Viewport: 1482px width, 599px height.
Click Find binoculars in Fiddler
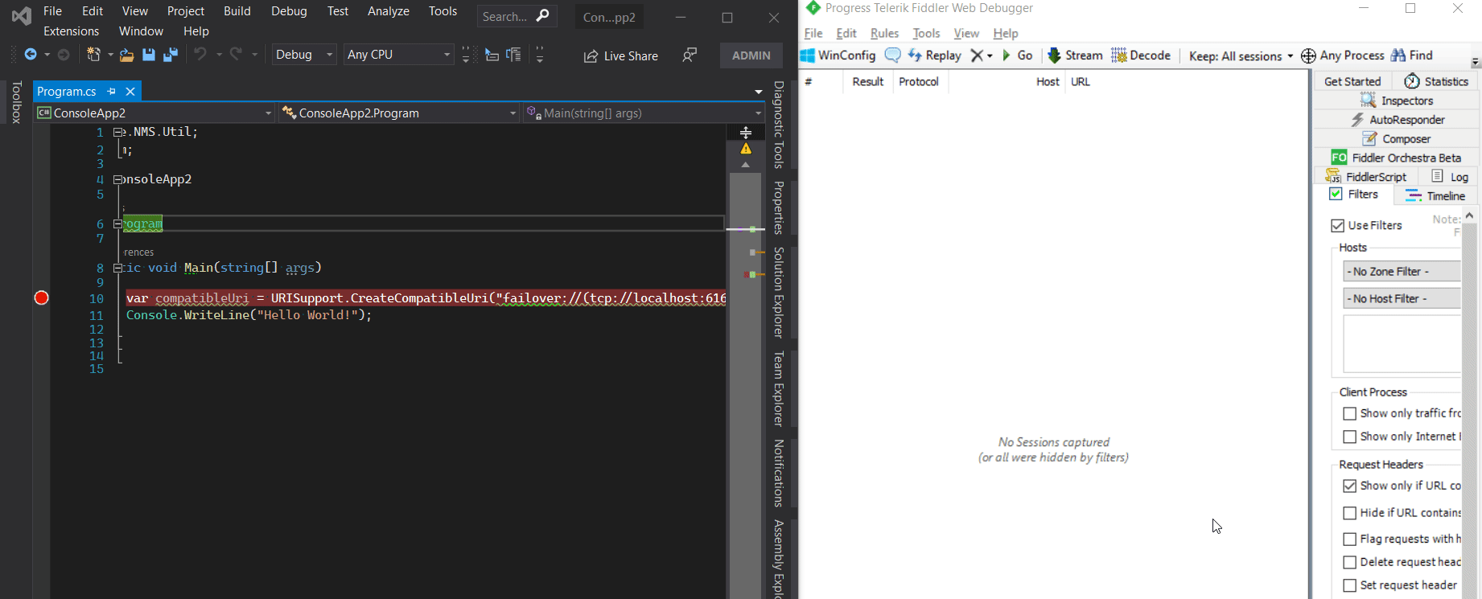click(x=1398, y=55)
